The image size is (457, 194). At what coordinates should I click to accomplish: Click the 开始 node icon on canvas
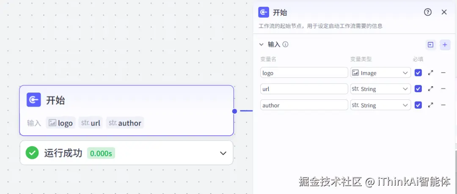coord(33,100)
